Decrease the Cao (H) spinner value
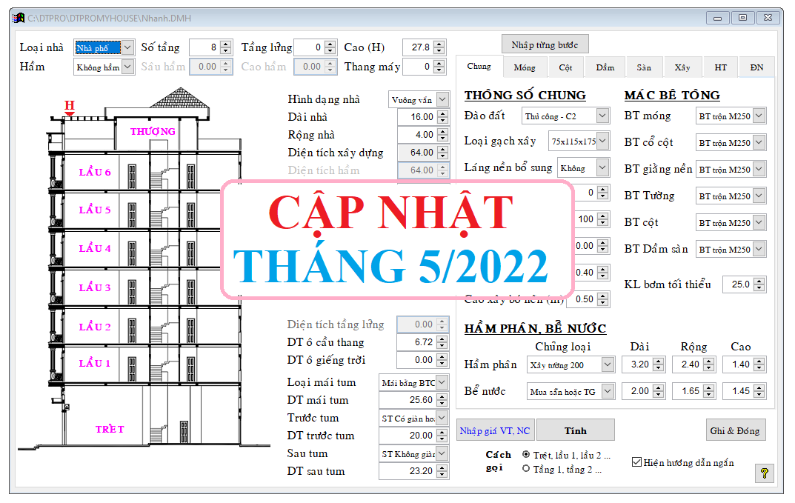 (x=441, y=51)
